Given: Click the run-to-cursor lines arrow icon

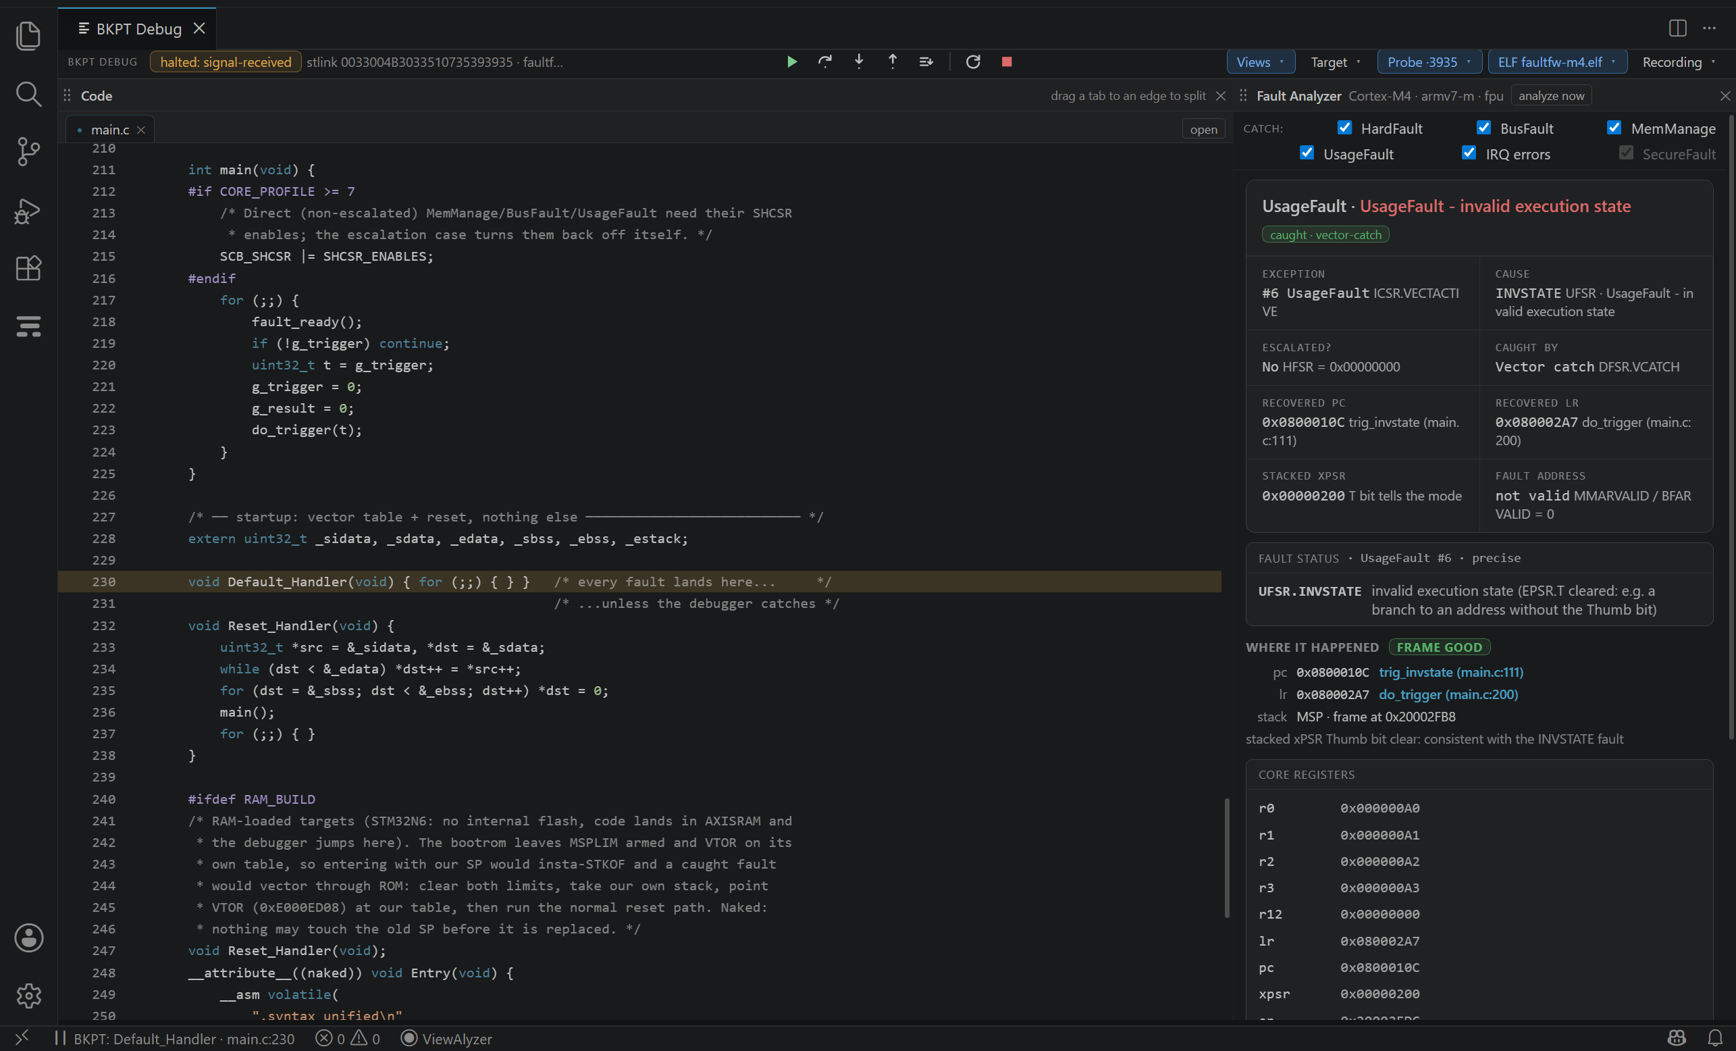Looking at the screenshot, I should coord(926,62).
